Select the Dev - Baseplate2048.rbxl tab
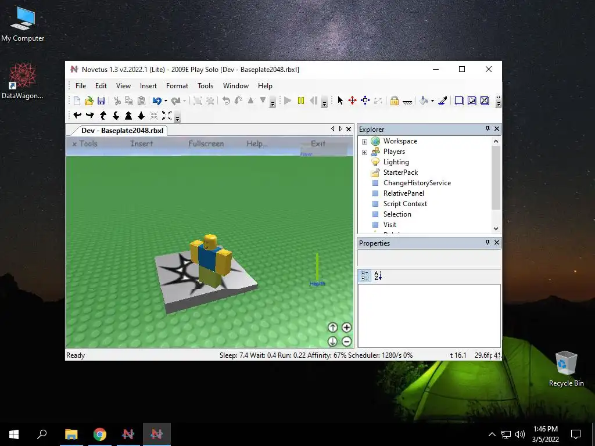 pos(122,131)
